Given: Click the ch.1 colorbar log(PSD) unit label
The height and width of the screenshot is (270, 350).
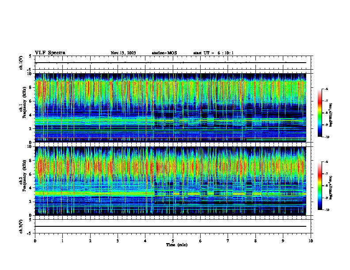Looking at the screenshot, I should pos(331,115).
